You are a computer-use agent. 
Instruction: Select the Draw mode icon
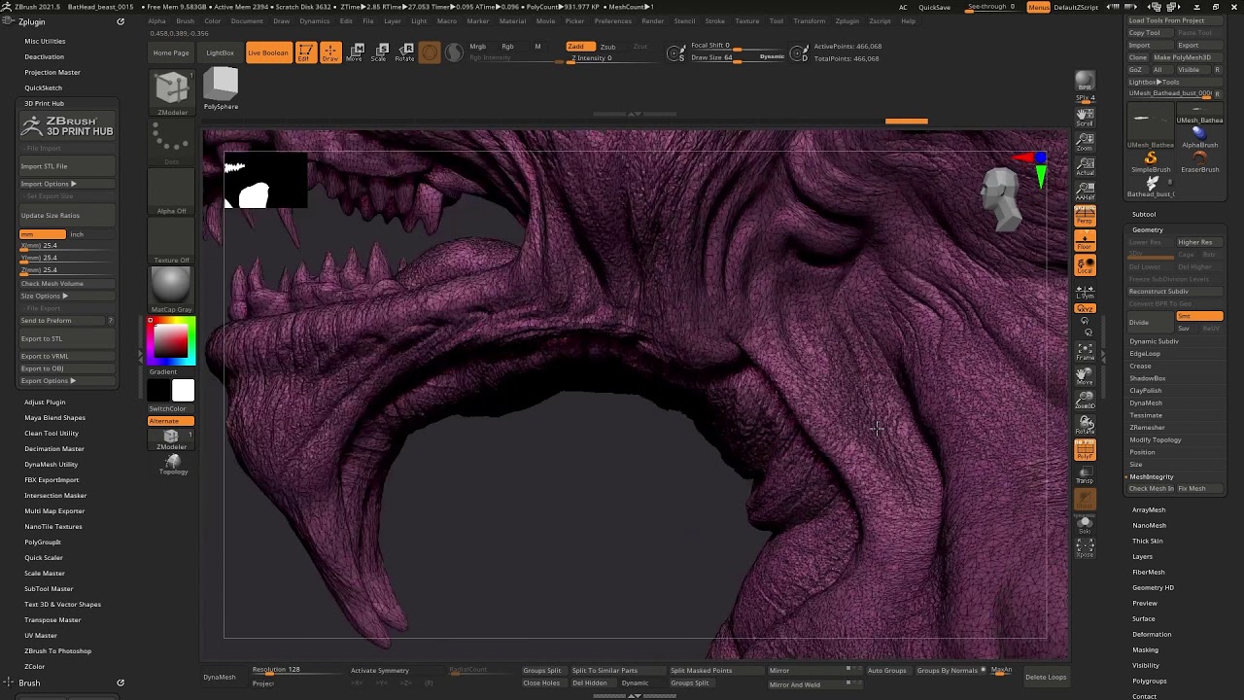(330, 52)
